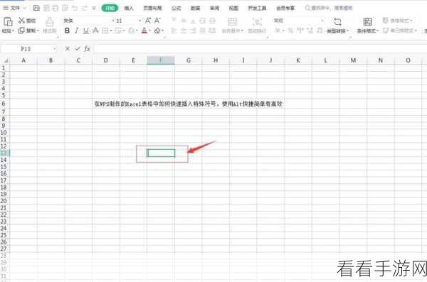This screenshot has height=282, width=427.
Task: Open the 页面布局 (Page Layout) tab
Action: 152,8
